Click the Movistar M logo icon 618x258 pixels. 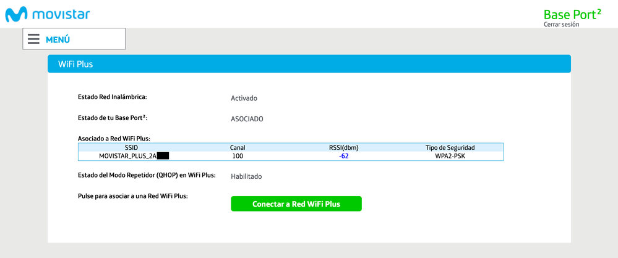(x=15, y=13)
